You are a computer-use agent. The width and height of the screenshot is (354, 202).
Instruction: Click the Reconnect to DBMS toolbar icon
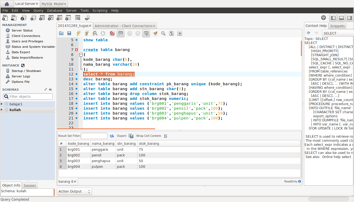coord(87,18)
